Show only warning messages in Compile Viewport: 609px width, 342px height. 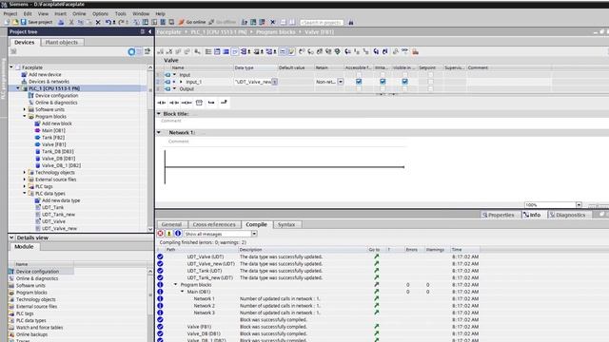point(169,234)
